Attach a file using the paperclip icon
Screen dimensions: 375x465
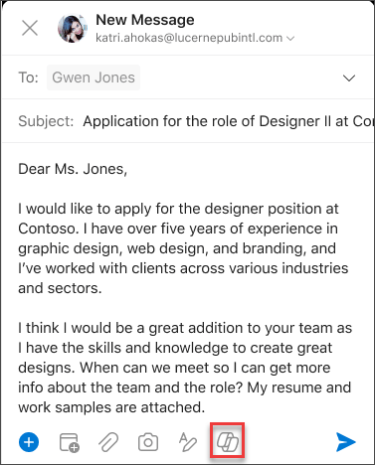click(x=108, y=442)
